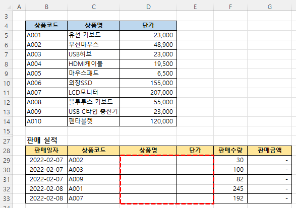296x208 pixels.
Task: Select the cell with price 155,000
Action: (x=148, y=83)
